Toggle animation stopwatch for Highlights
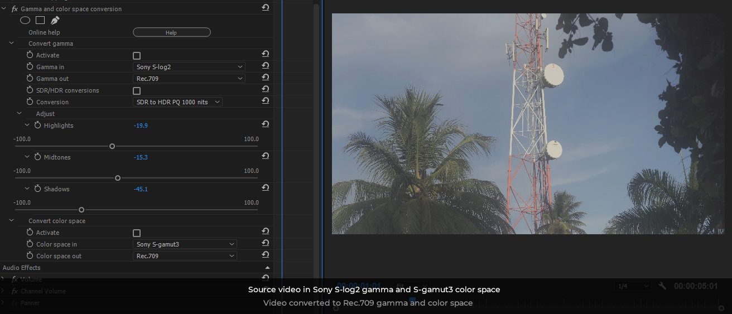 [38, 125]
